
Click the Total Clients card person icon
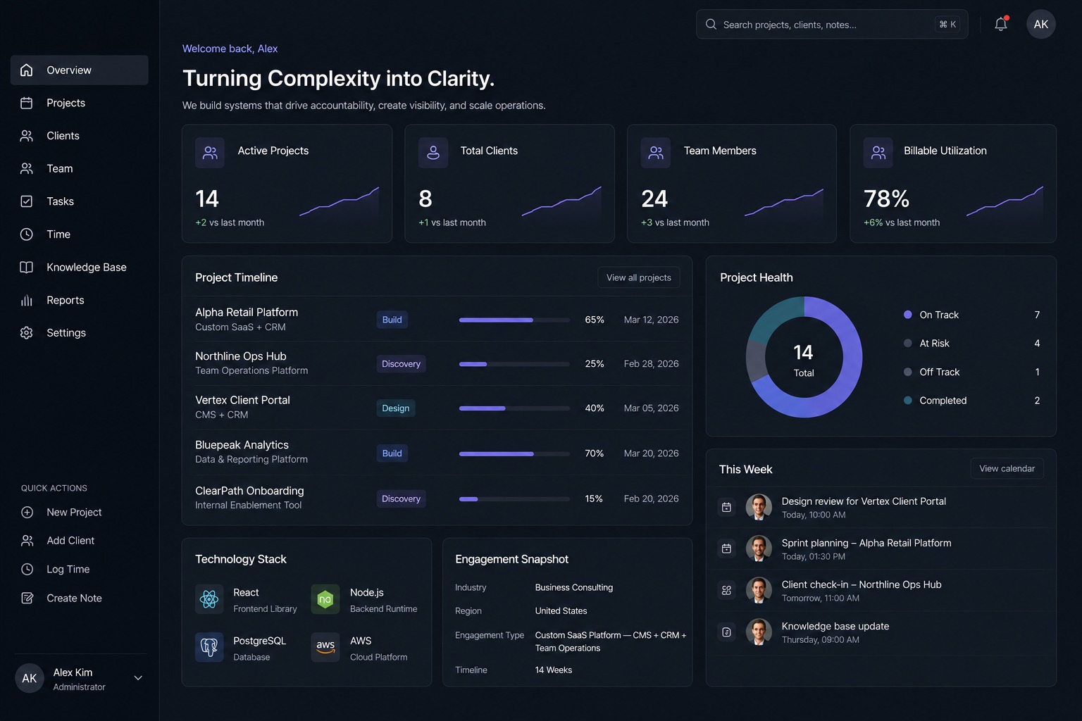coord(433,153)
